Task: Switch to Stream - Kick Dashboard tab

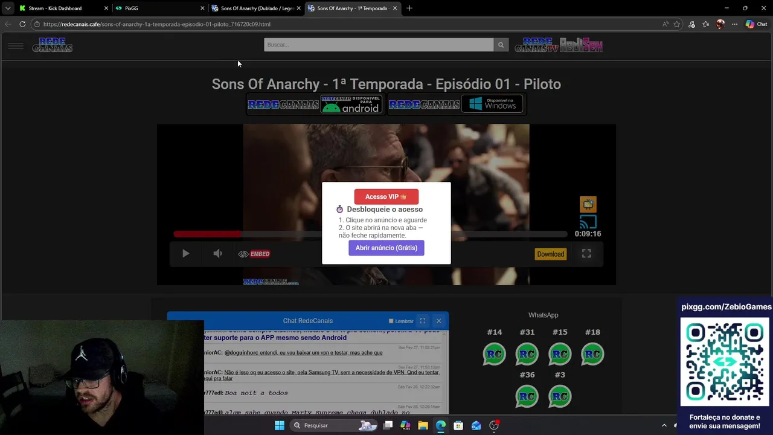Action: 63,8
